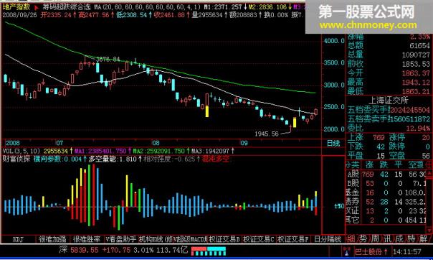Switch to the 特 side panel tab
This screenshot has width=433, height=260.
(x=411, y=238)
